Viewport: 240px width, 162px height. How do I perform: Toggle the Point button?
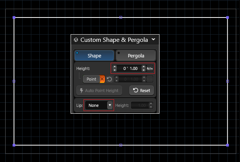(x=91, y=79)
